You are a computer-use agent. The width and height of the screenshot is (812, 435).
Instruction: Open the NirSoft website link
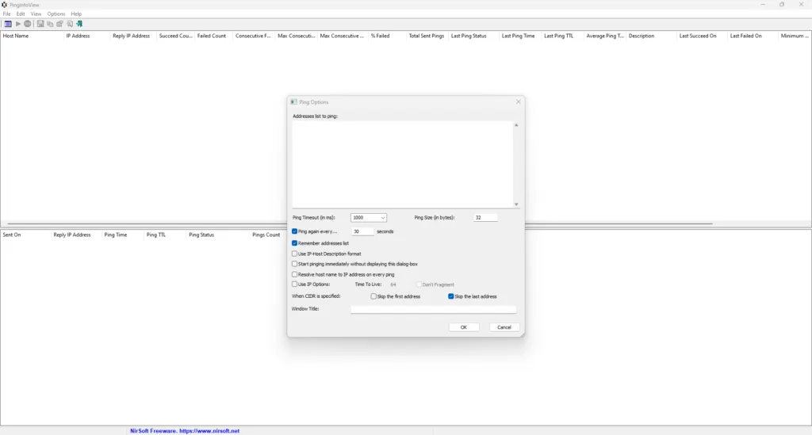point(185,431)
